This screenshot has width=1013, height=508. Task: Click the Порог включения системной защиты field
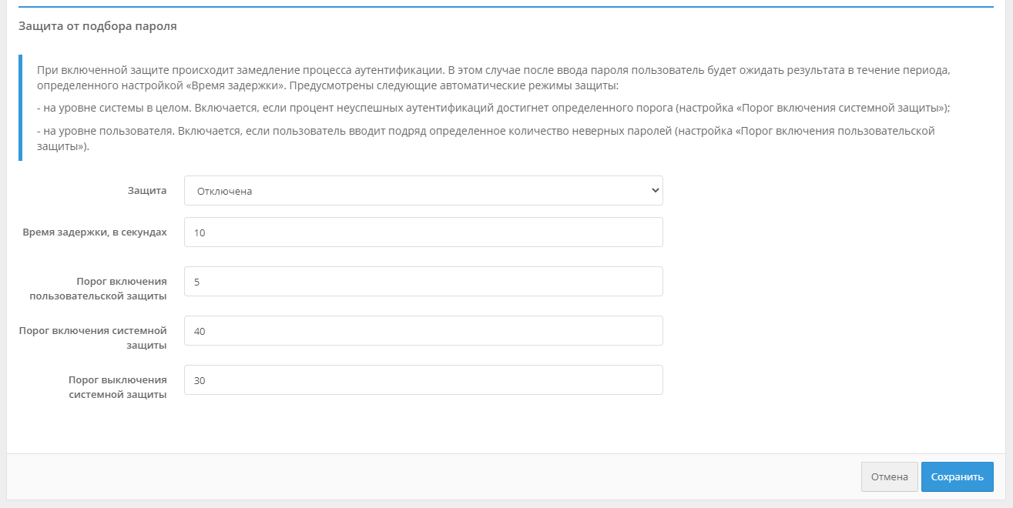(x=423, y=331)
